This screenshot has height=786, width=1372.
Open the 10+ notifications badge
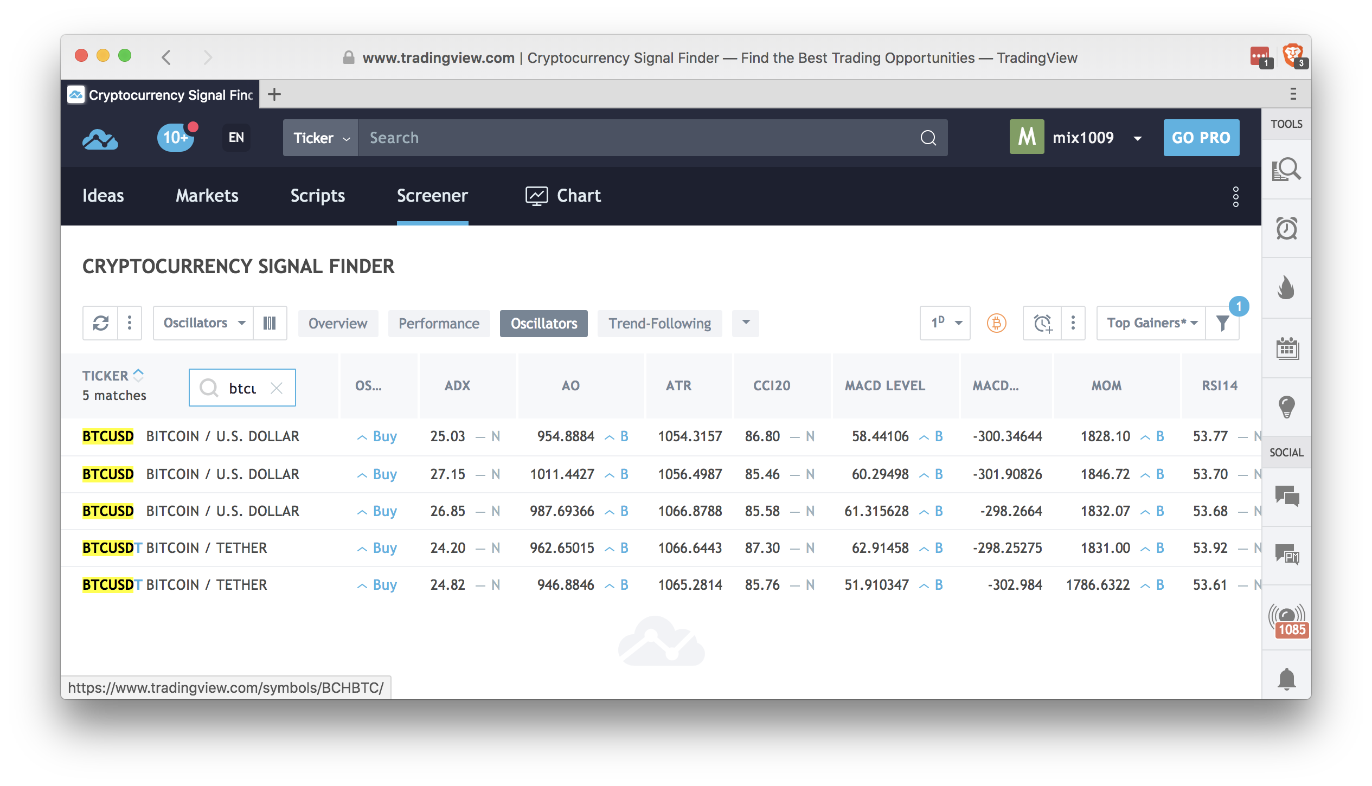176,138
